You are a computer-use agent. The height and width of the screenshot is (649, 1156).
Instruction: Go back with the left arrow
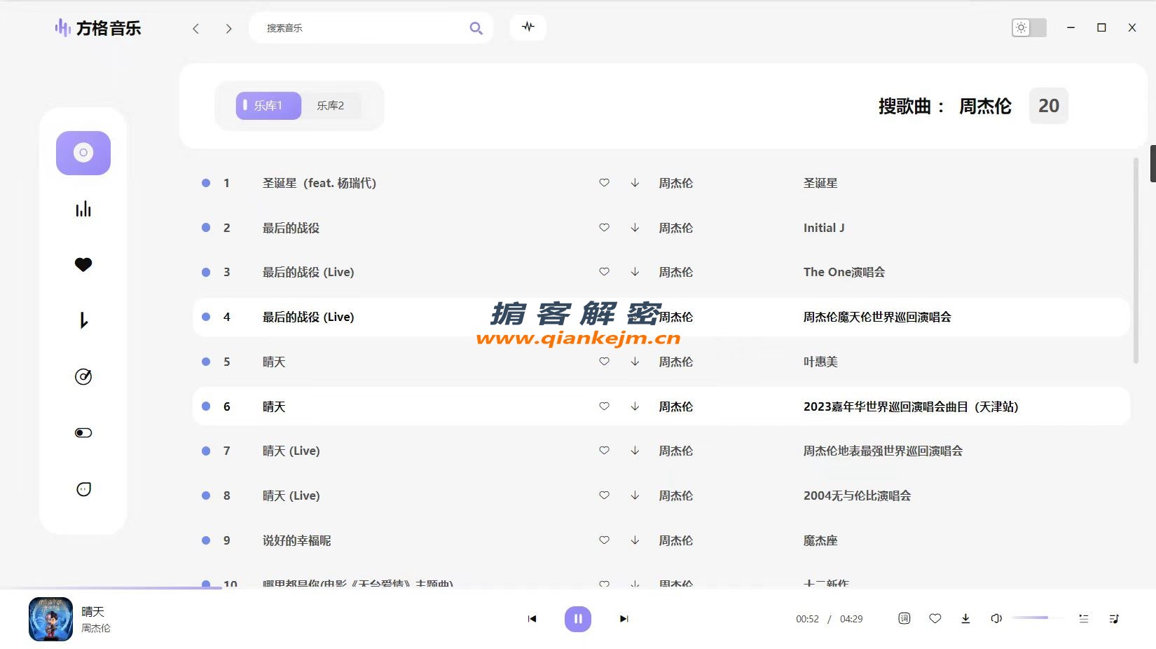coord(196,28)
